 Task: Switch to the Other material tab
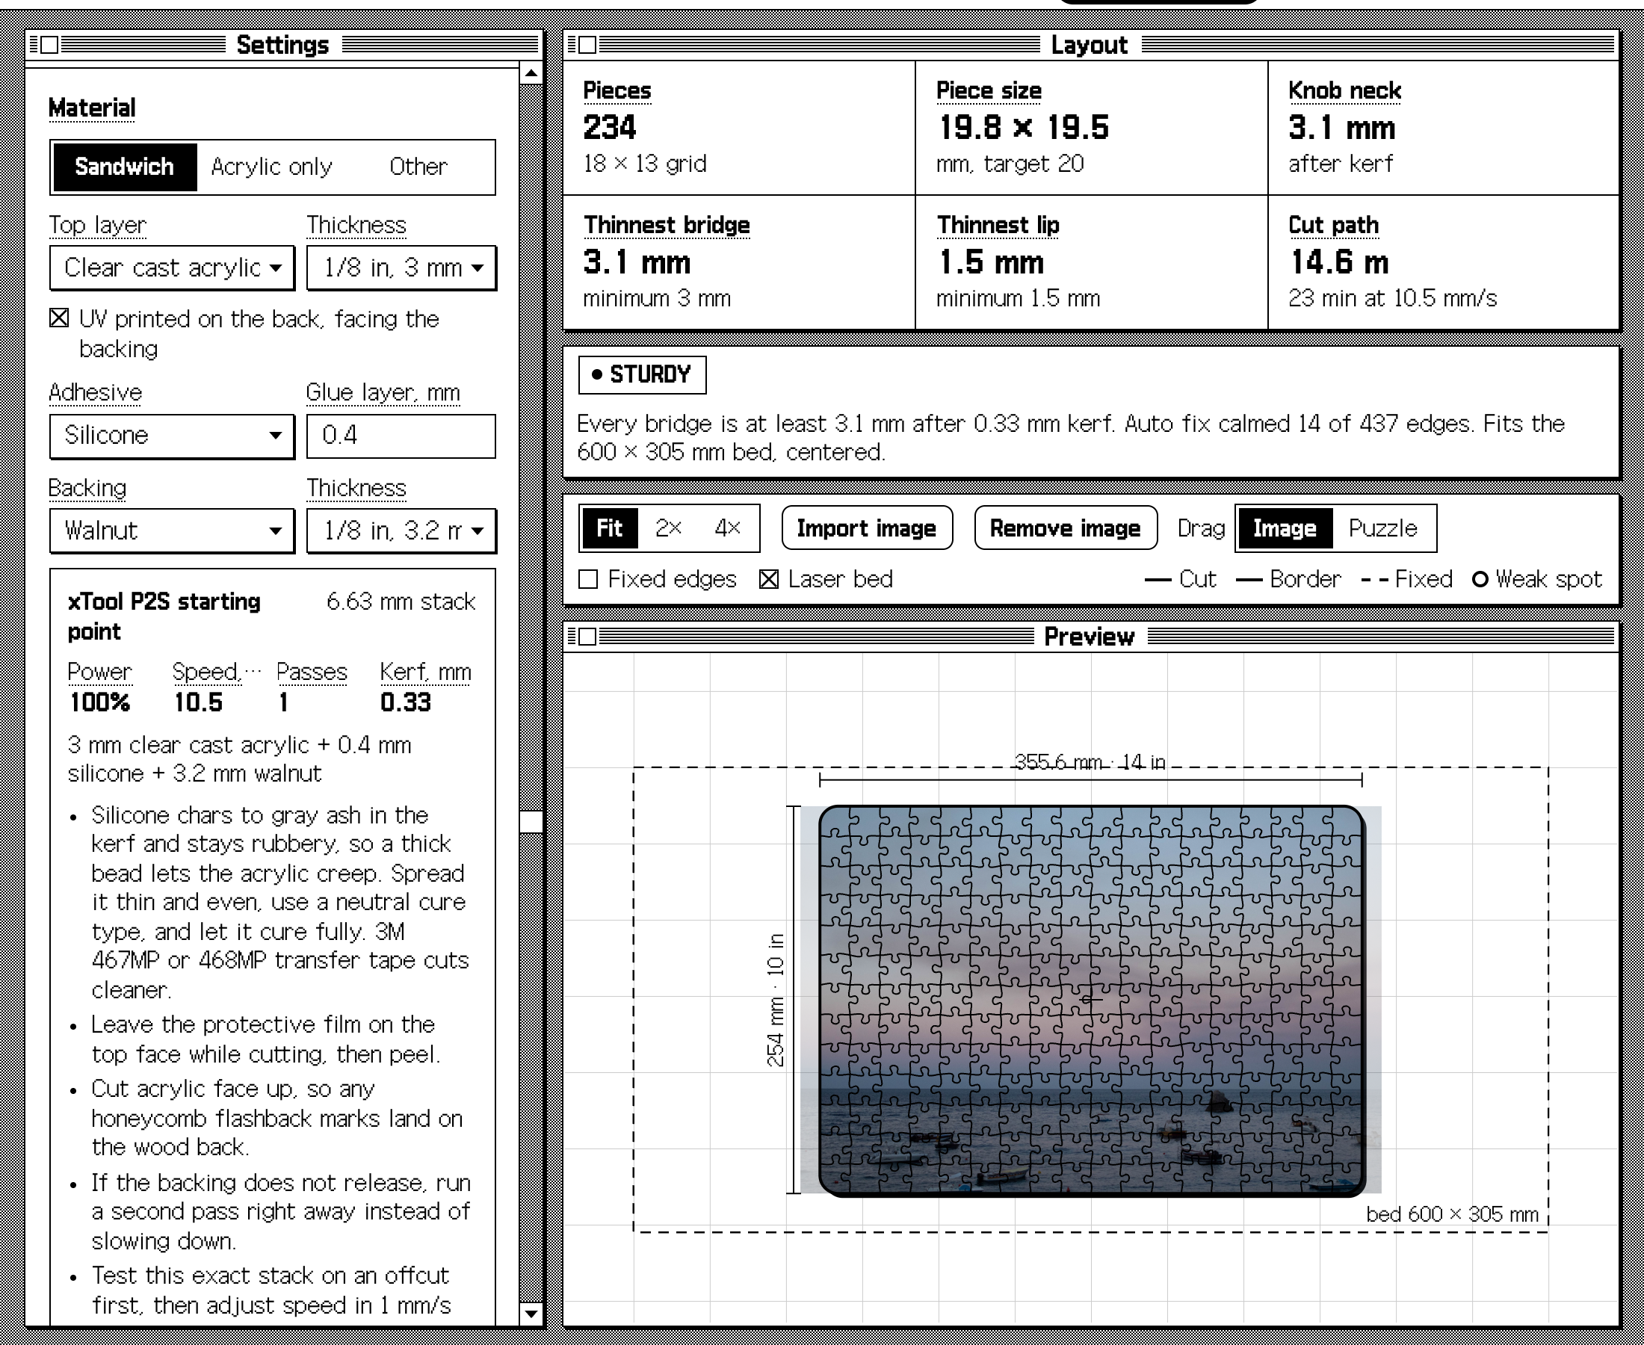pos(418,167)
